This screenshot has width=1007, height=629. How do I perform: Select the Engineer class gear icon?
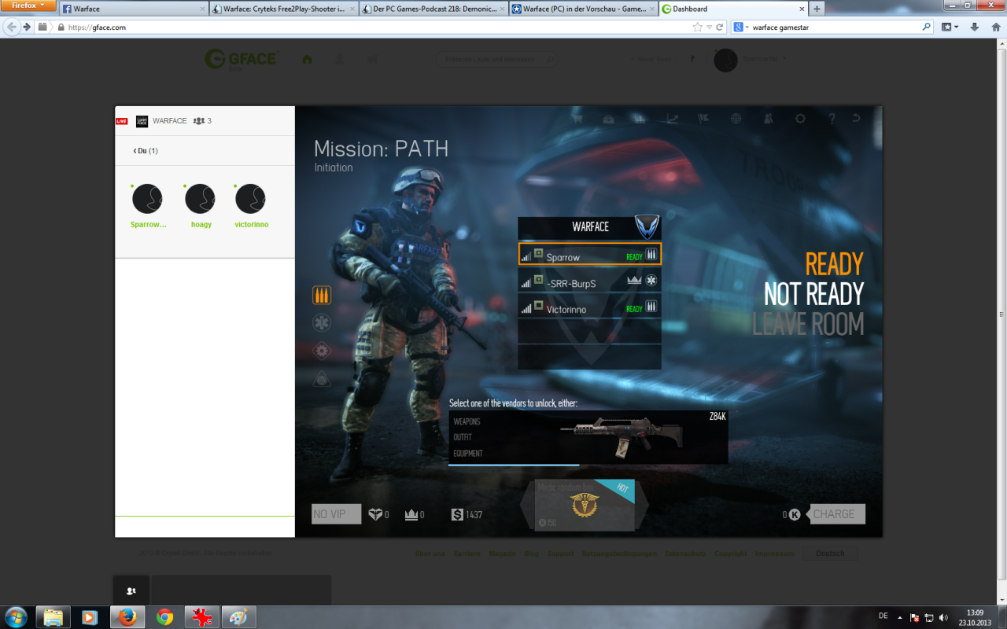[x=322, y=351]
